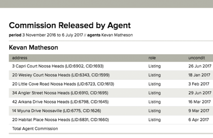Click the Kevan Matheson section heading
213x138 pixels.
pyautogui.click(x=33, y=48)
